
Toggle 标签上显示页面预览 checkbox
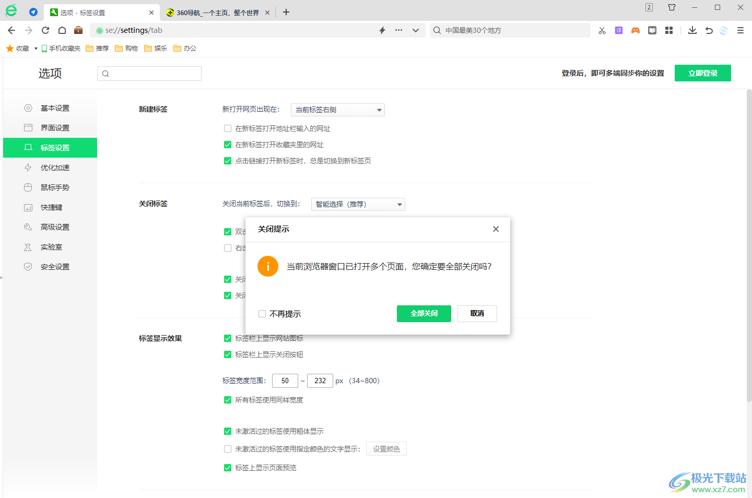pyautogui.click(x=228, y=468)
